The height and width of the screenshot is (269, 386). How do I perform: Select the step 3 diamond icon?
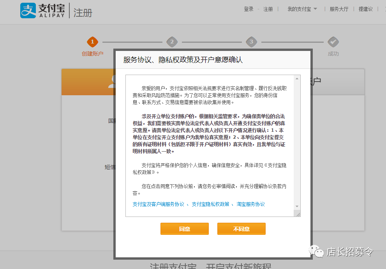pos(252,42)
